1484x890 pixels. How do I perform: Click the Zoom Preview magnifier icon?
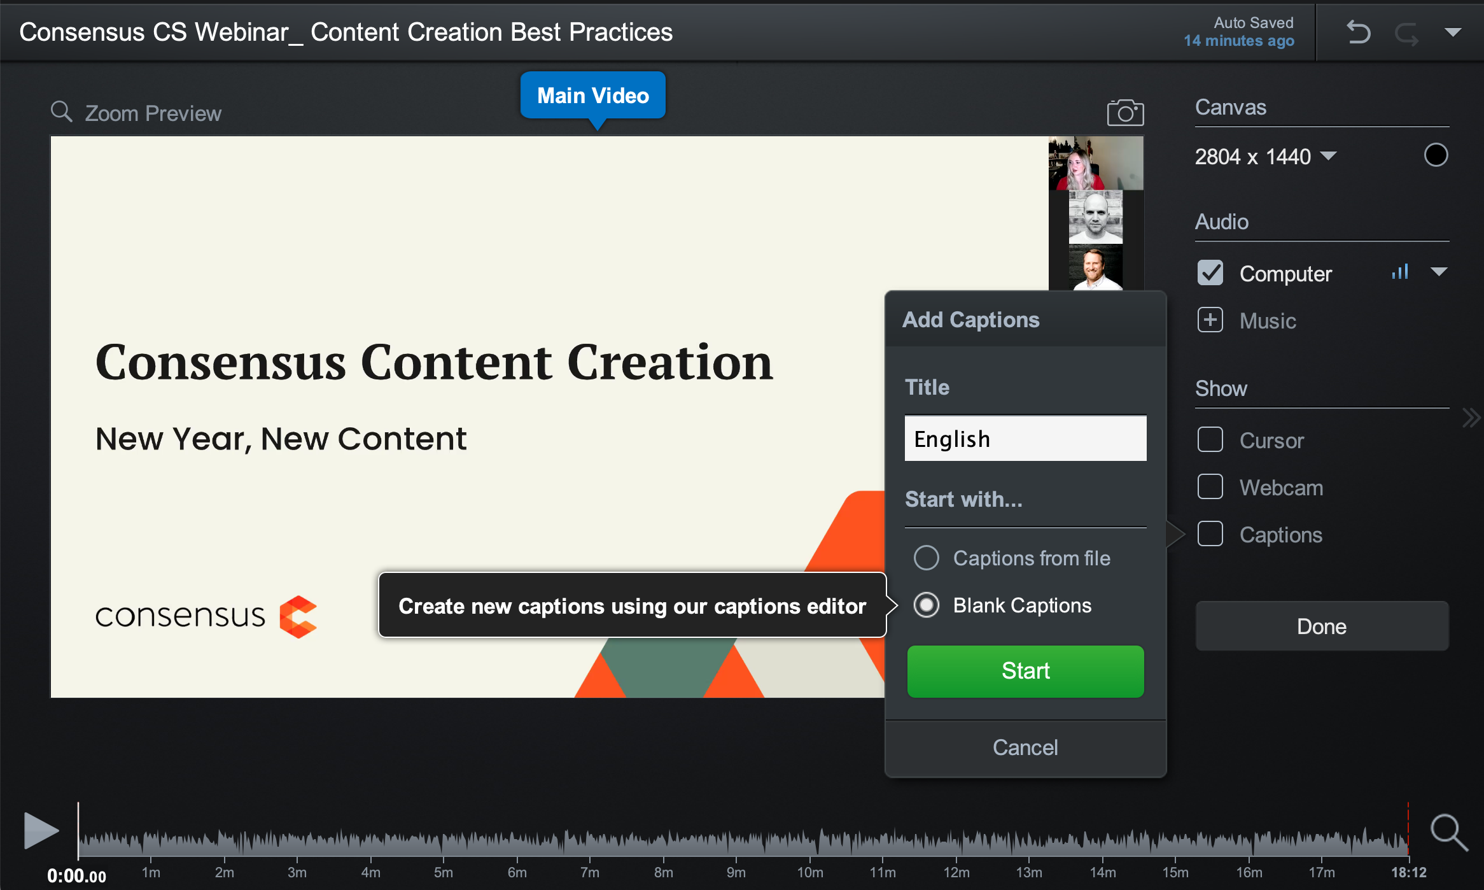click(x=62, y=111)
